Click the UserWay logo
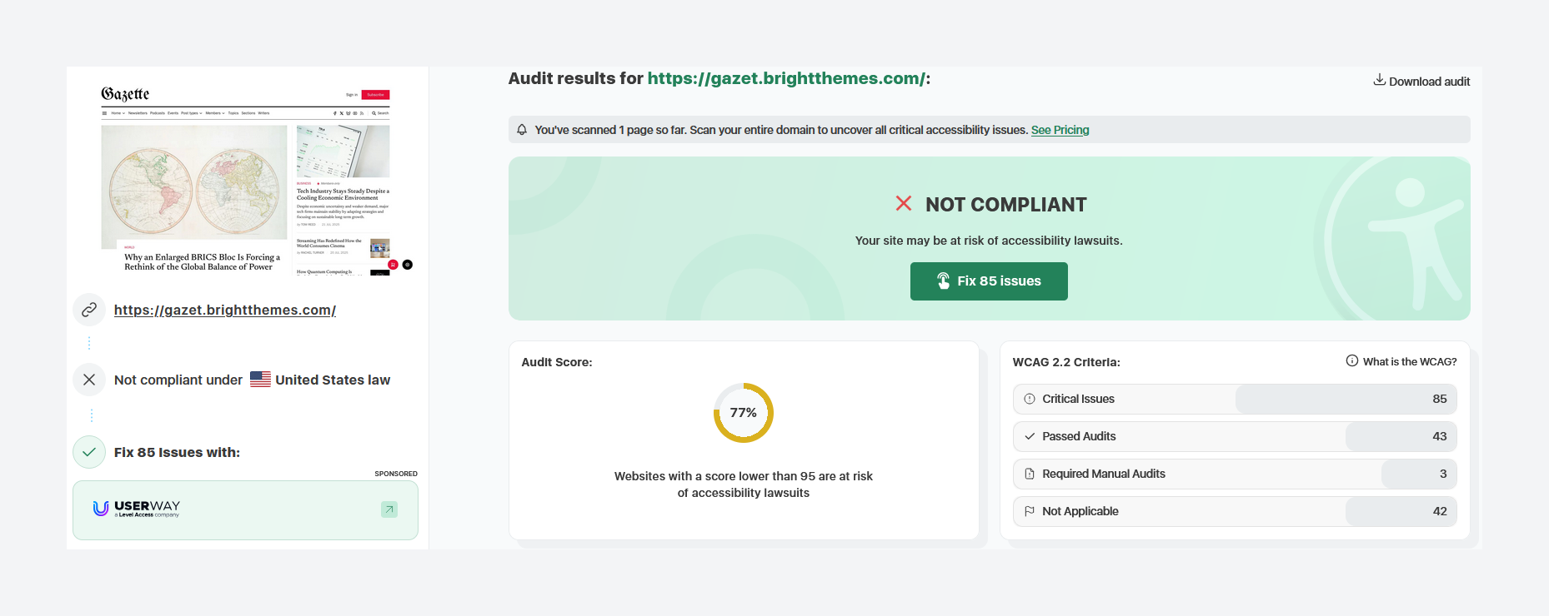 (137, 509)
